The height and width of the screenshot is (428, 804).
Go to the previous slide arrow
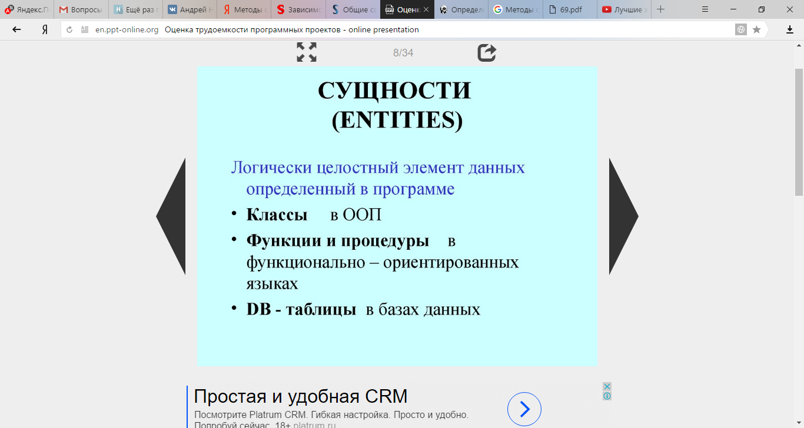tap(171, 216)
